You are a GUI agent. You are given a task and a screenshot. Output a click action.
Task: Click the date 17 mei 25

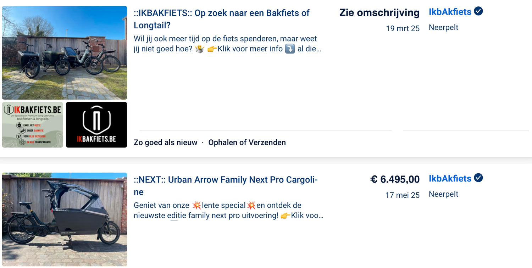pyautogui.click(x=402, y=195)
